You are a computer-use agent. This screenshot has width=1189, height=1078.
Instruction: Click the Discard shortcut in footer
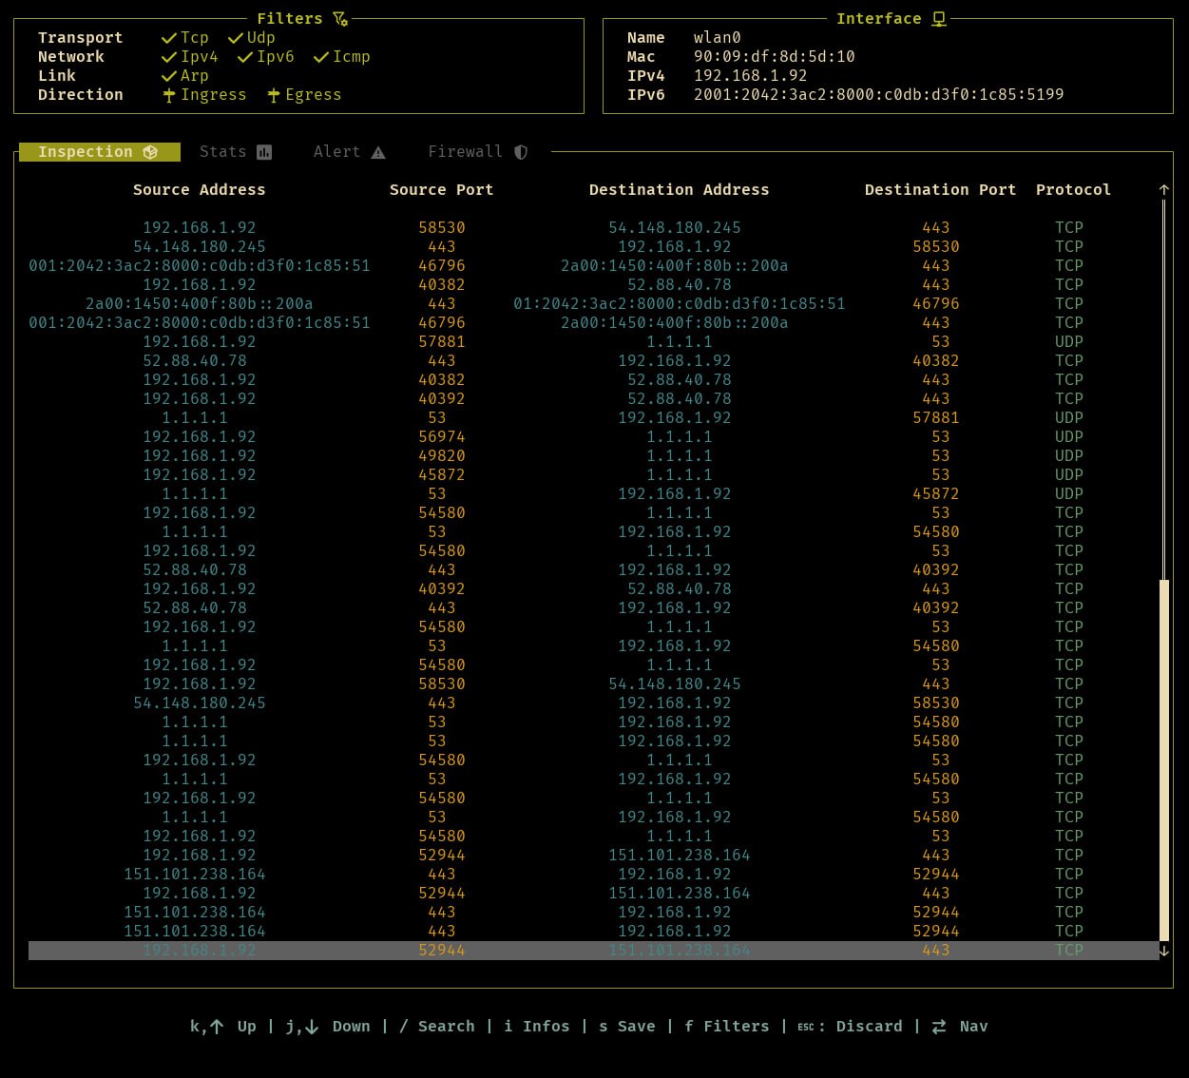tap(851, 1027)
